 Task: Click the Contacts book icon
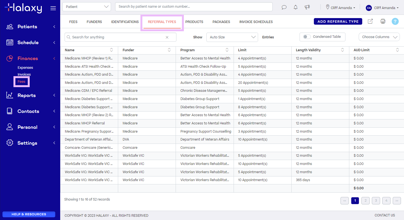(10, 111)
